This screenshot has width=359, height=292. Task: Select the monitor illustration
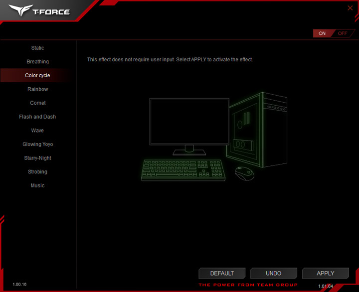point(189,127)
